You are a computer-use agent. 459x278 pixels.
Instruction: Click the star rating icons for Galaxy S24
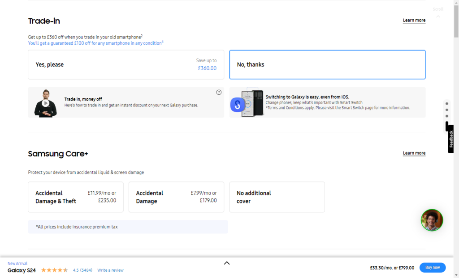coord(55,270)
